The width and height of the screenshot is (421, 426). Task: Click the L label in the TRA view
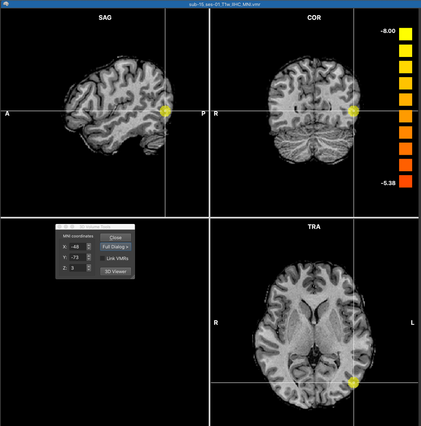click(x=413, y=323)
